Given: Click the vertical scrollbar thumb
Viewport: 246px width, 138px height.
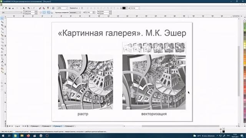Looking at the screenshot, I should coord(239,71).
